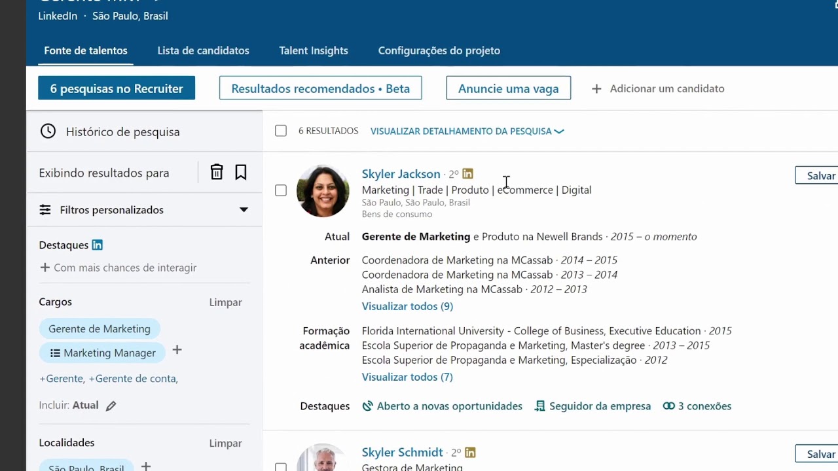838x471 pixels.
Task: Add Gerente de conta suggested title
Action: 134,379
